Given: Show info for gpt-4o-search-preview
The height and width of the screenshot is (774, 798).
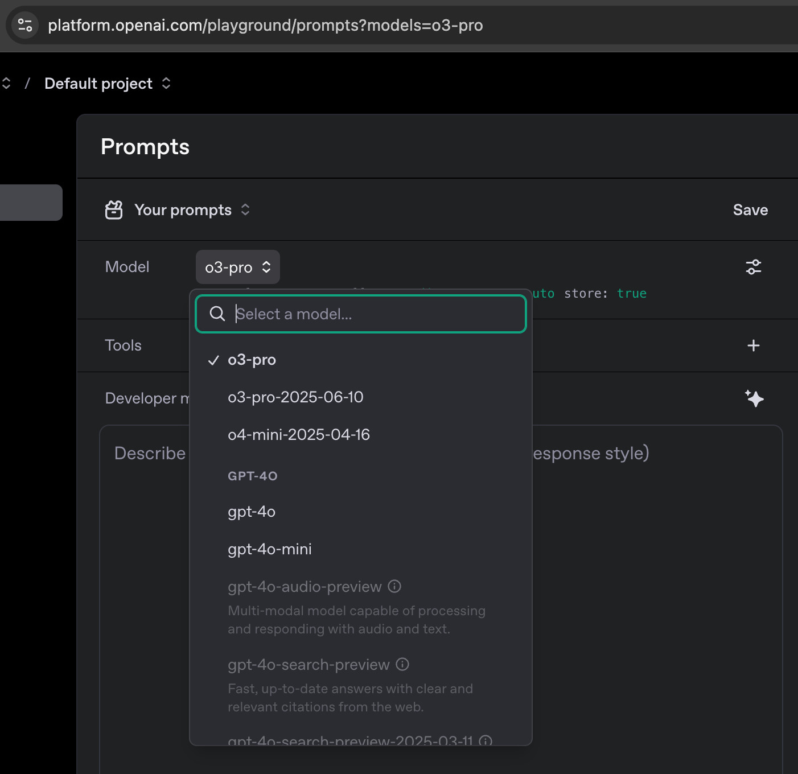Looking at the screenshot, I should coord(402,664).
